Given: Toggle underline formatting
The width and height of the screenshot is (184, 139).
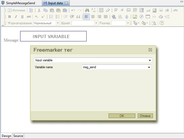Looking at the screenshot, I should 22,17.
